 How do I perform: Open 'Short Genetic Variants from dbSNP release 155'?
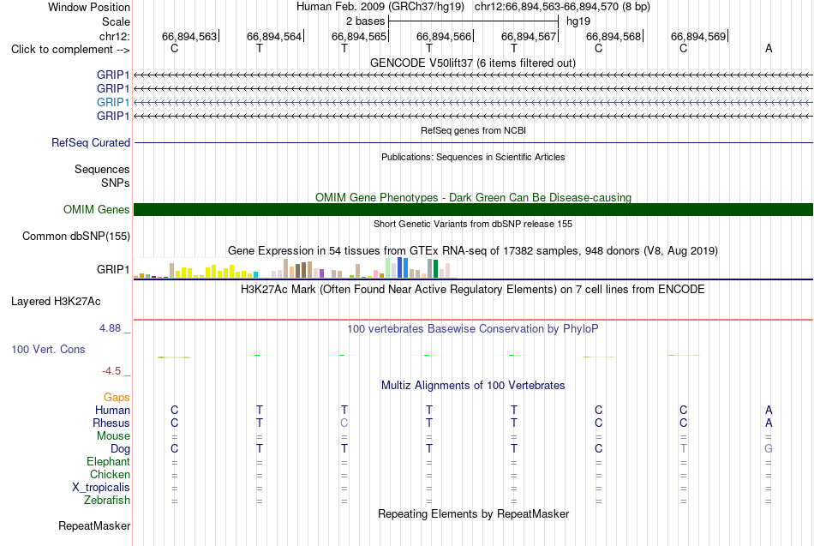click(473, 224)
